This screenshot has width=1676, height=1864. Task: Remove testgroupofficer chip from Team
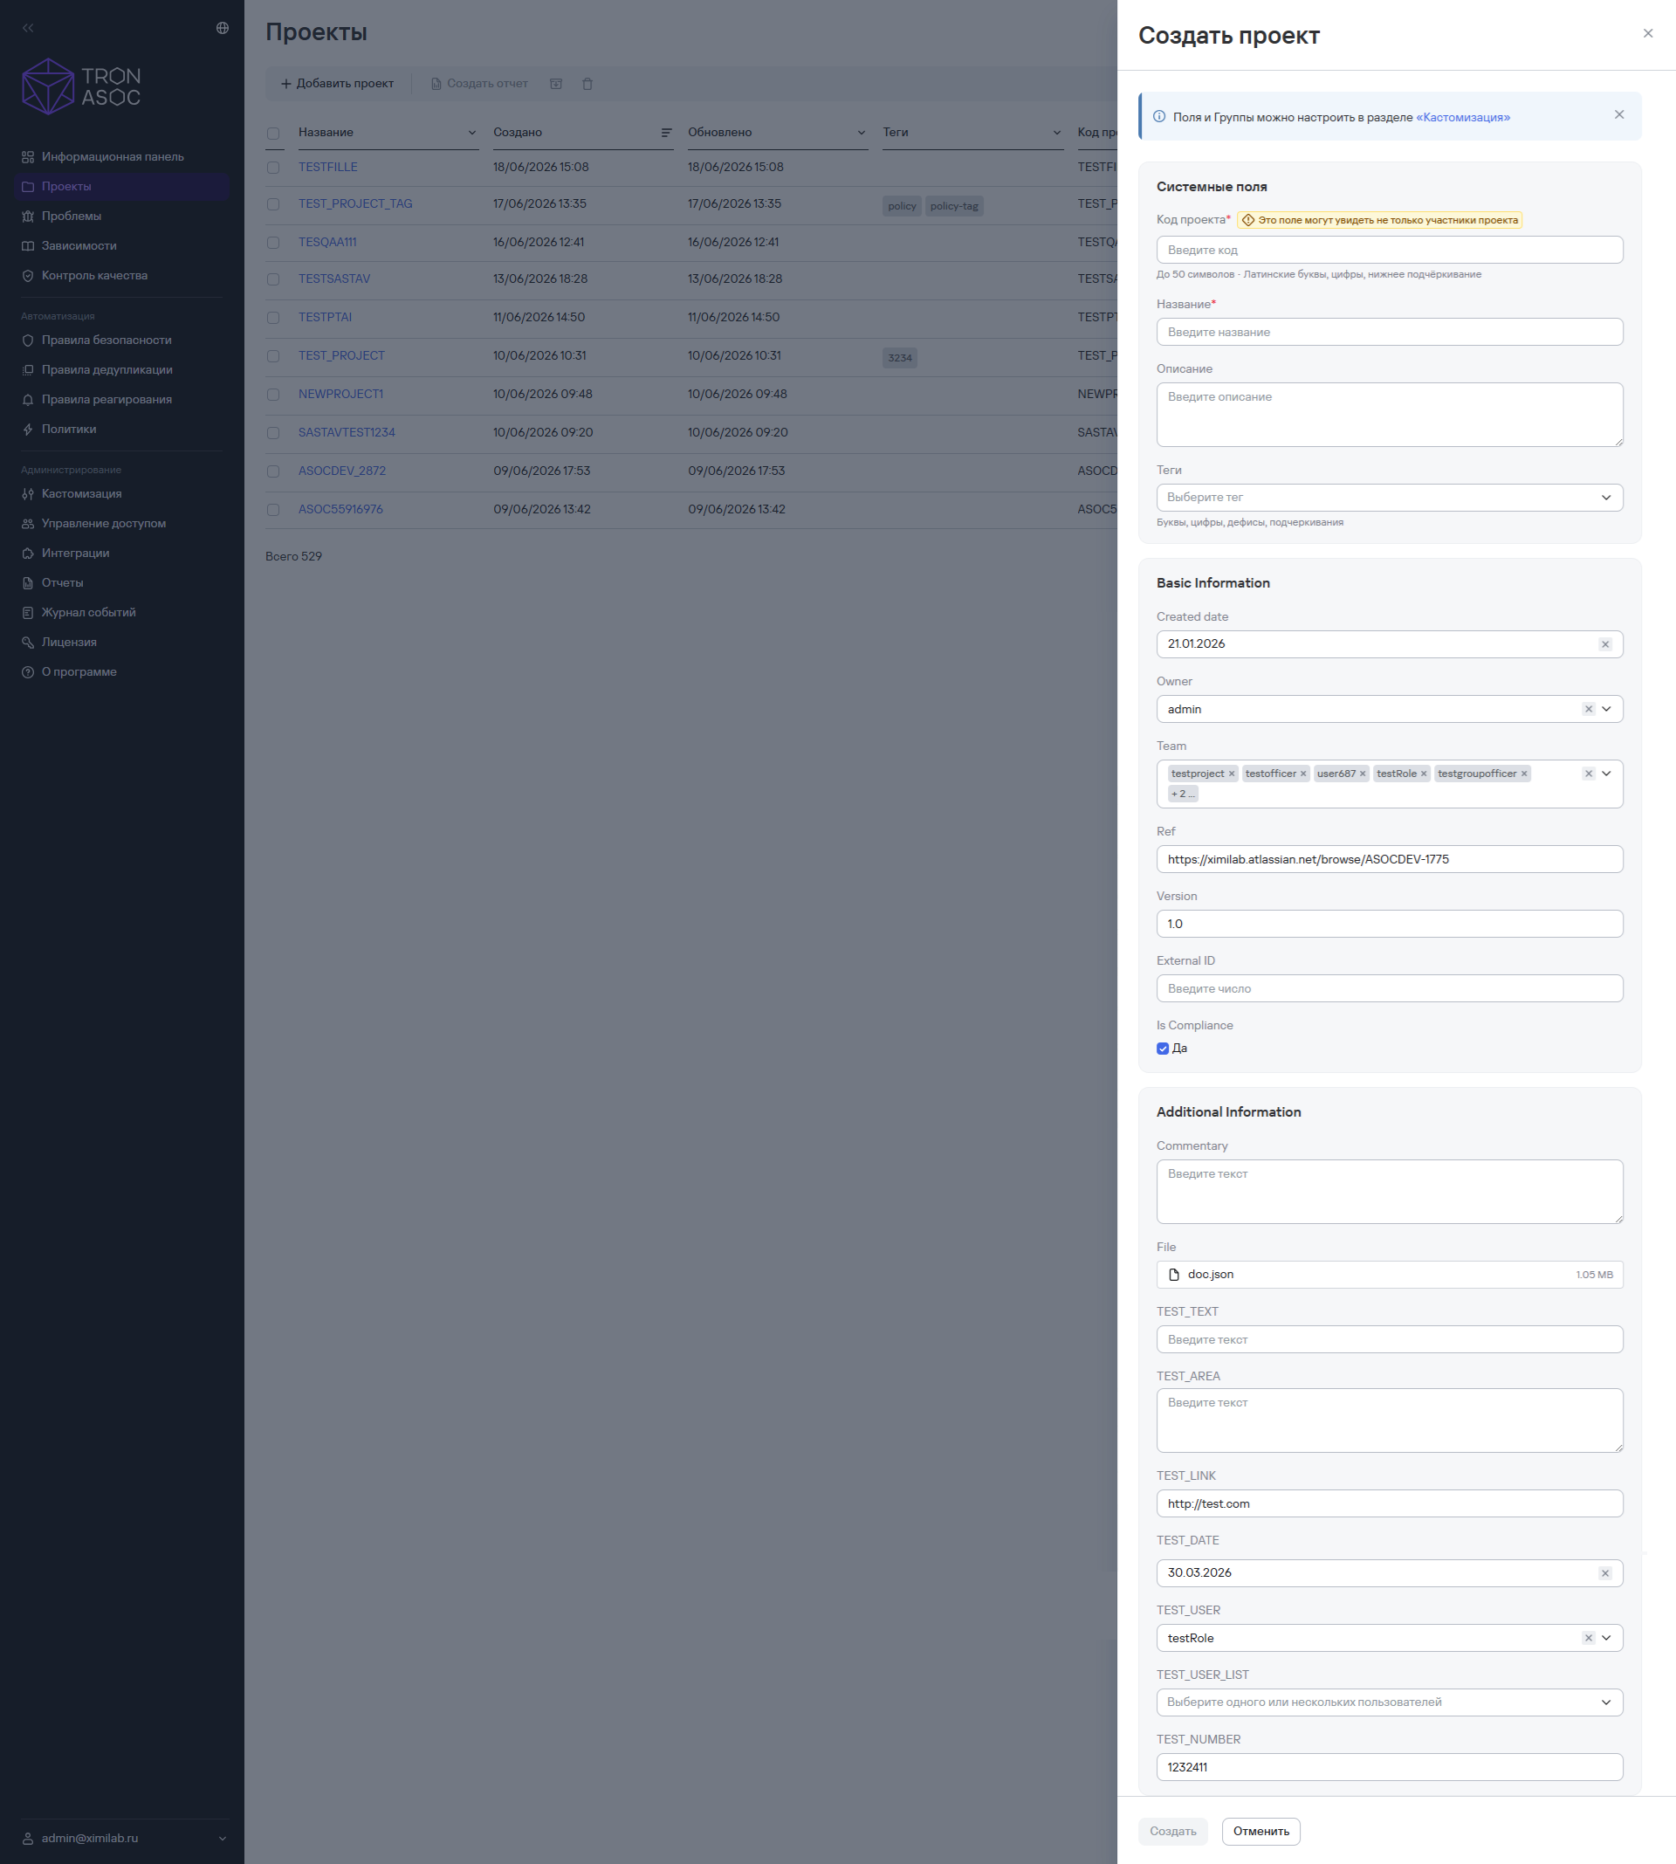point(1524,774)
